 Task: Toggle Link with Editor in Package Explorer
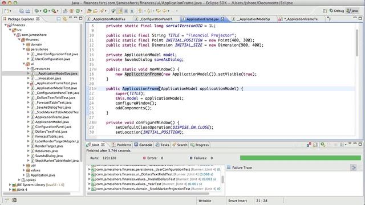click(65, 19)
